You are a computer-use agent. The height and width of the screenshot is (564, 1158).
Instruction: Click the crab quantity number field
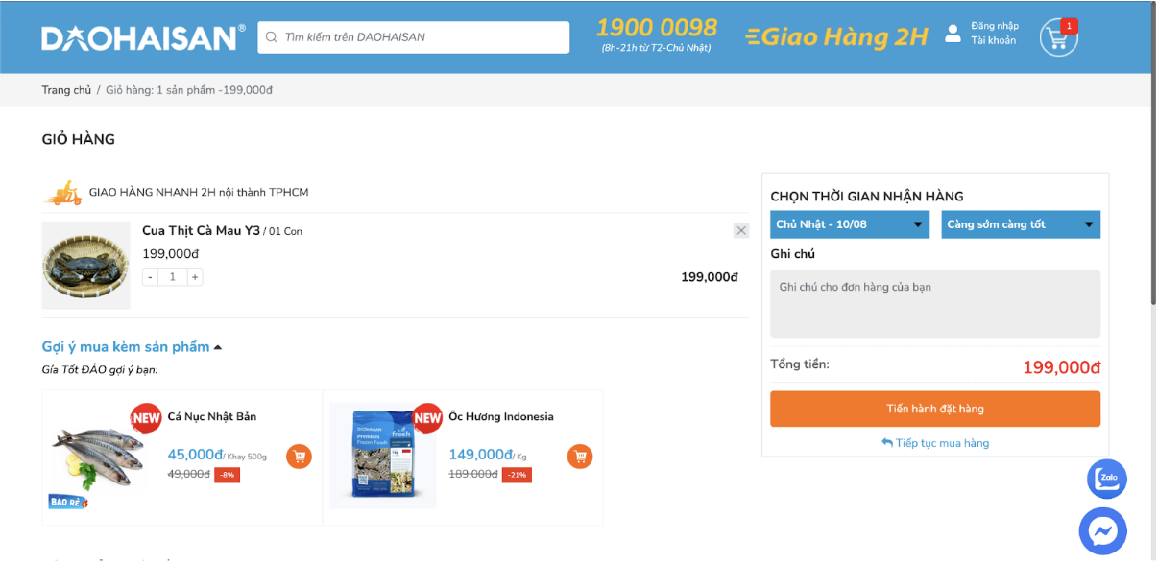[173, 277]
